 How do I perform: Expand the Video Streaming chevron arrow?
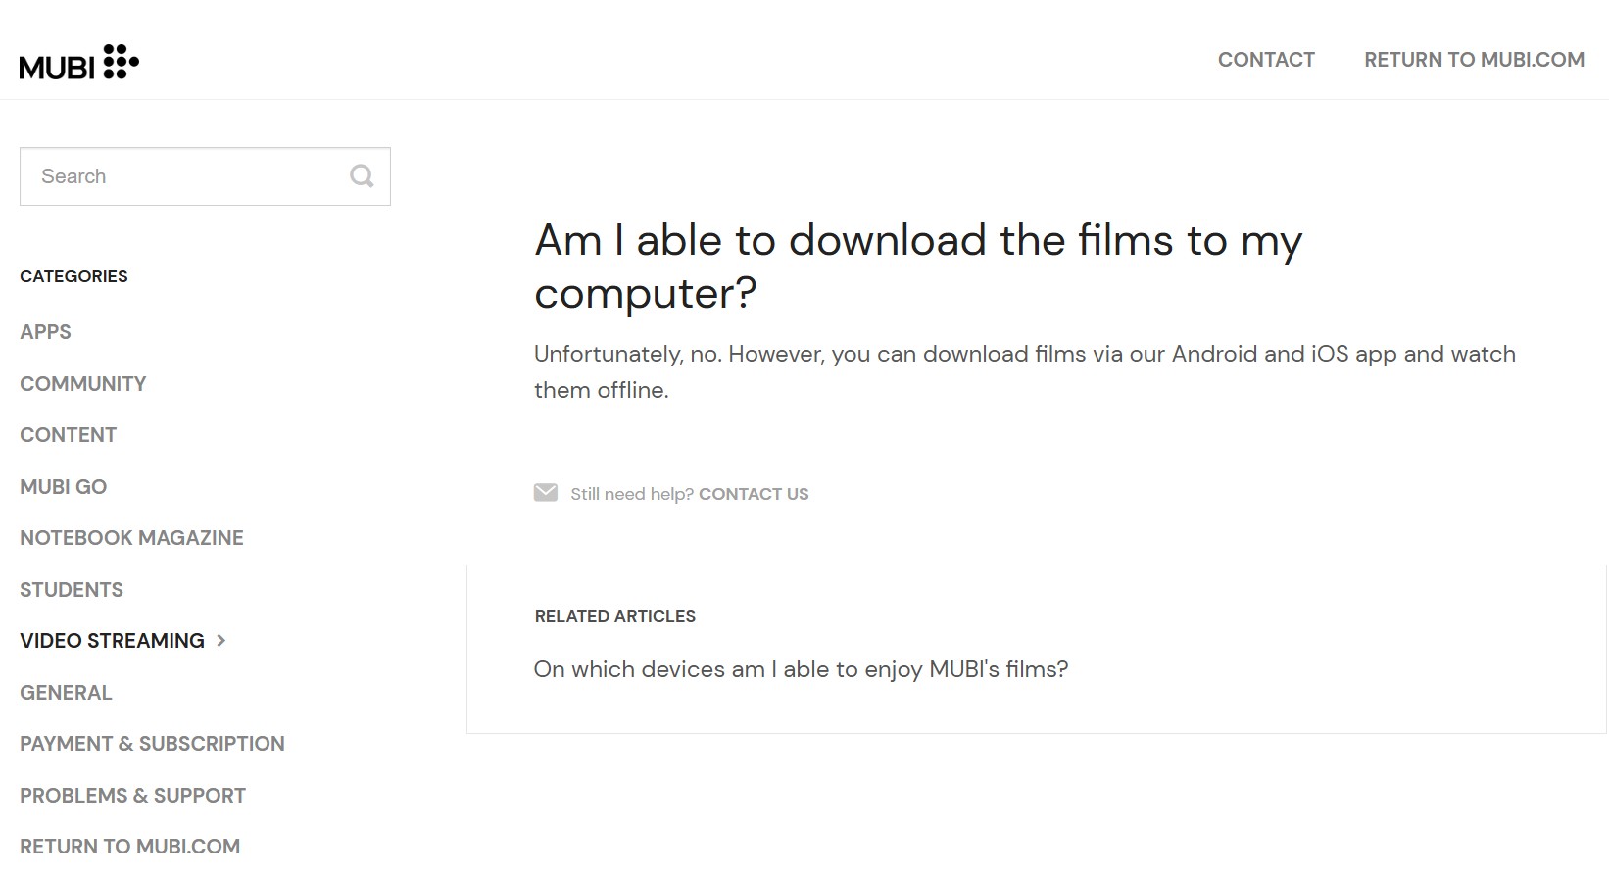tap(221, 641)
